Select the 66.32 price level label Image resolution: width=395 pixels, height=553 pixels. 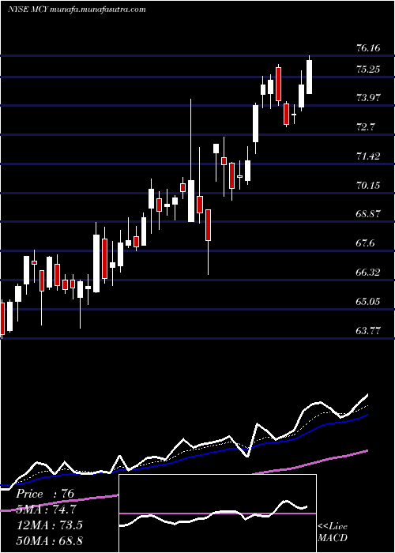368,273
